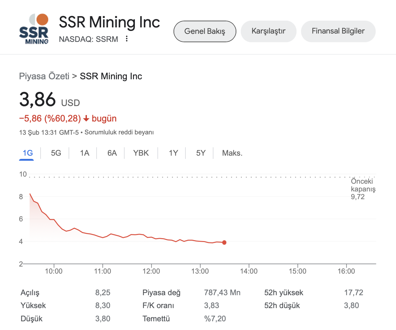396x330 pixels.
Task: Switch chart to 1A range
Action: 84,153
